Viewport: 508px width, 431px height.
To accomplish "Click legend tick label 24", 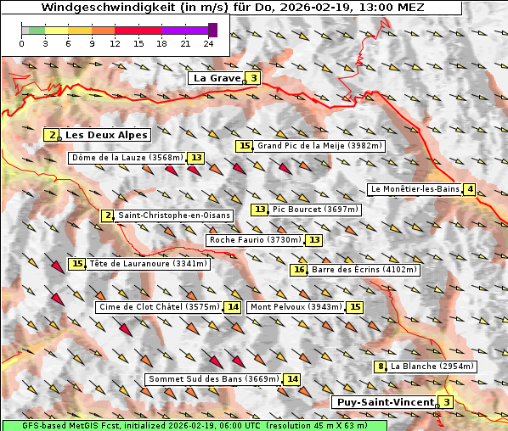I will click(x=208, y=43).
